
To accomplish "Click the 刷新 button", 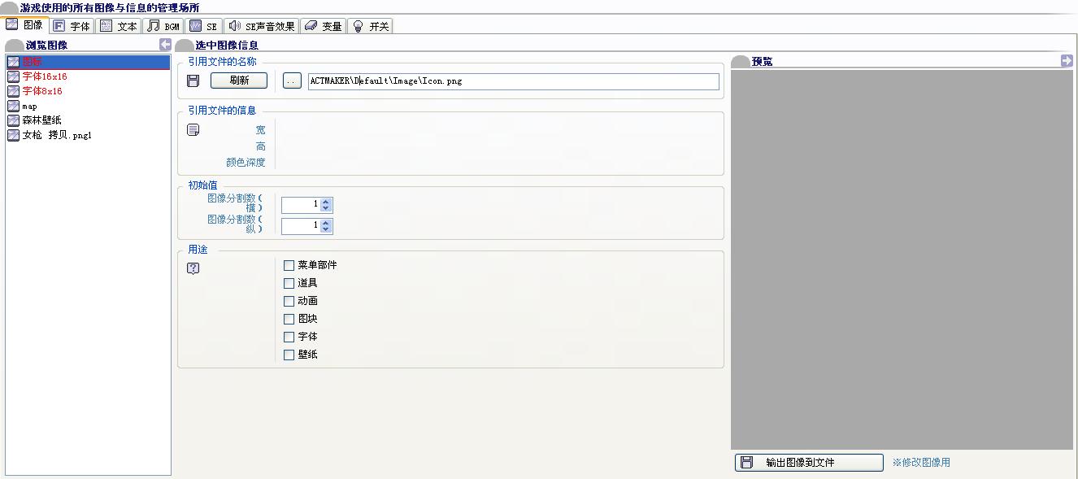I will (x=239, y=81).
